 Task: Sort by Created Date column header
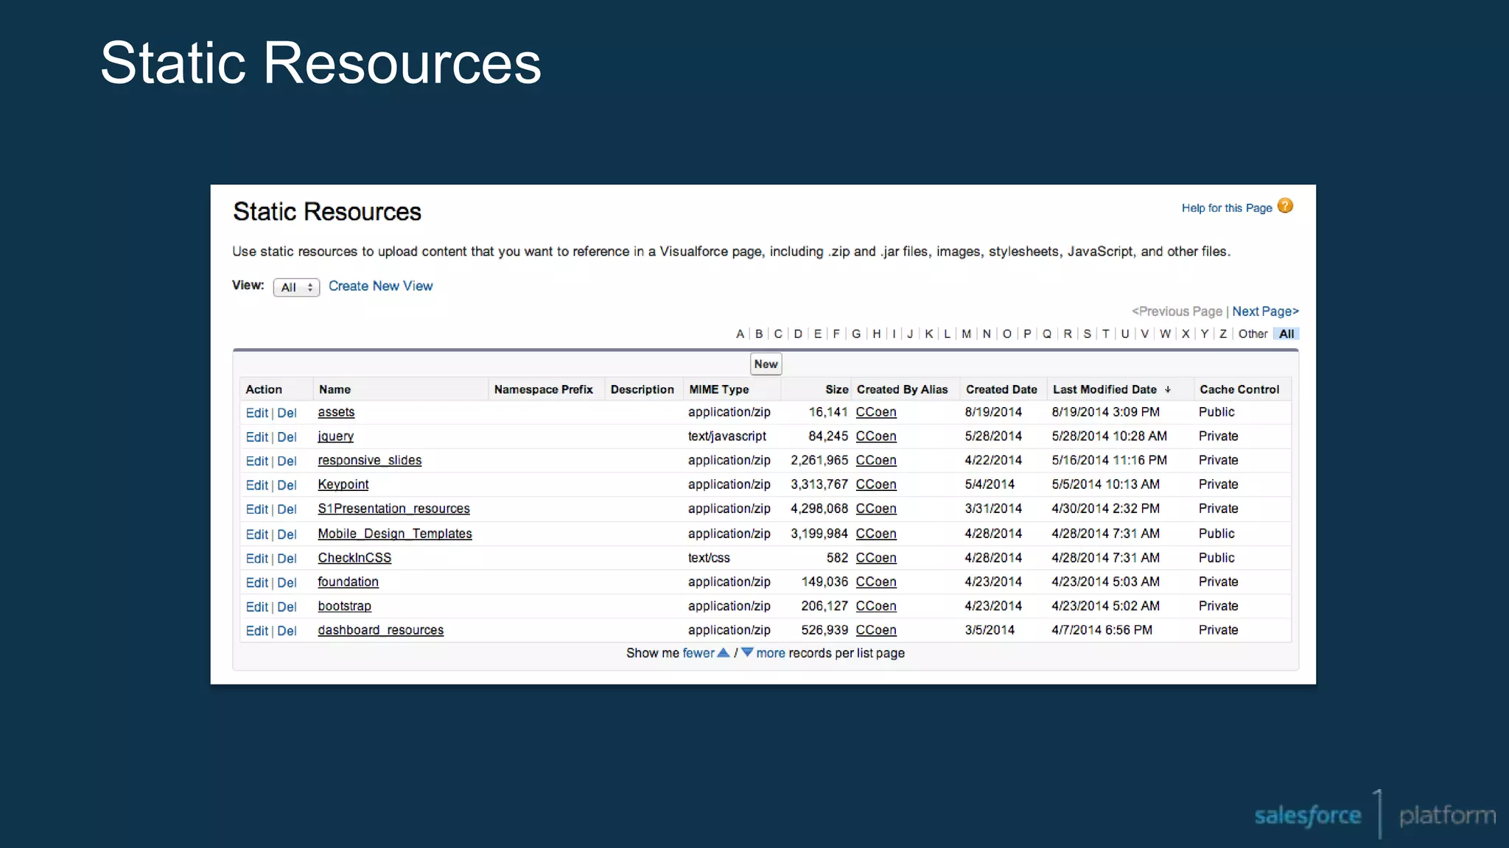coord(1001,389)
